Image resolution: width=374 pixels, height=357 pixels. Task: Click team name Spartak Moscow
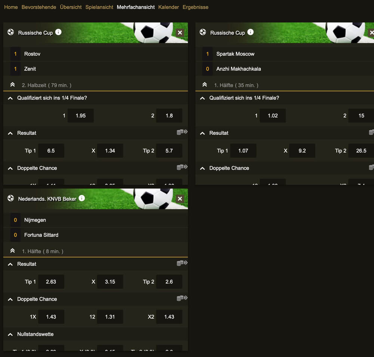235,54
